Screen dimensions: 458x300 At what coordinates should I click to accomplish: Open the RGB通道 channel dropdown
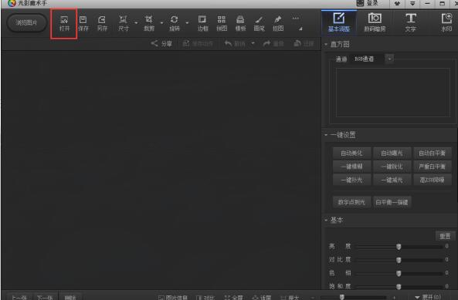coord(389,59)
